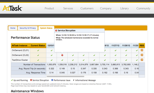Select the OnDemand (CL01) row label
154x93 pixels.
tap(20, 50)
